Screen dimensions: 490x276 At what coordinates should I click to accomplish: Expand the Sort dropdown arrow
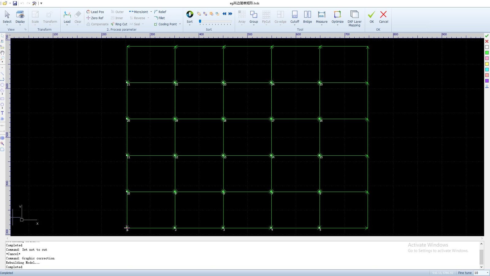(190, 25)
